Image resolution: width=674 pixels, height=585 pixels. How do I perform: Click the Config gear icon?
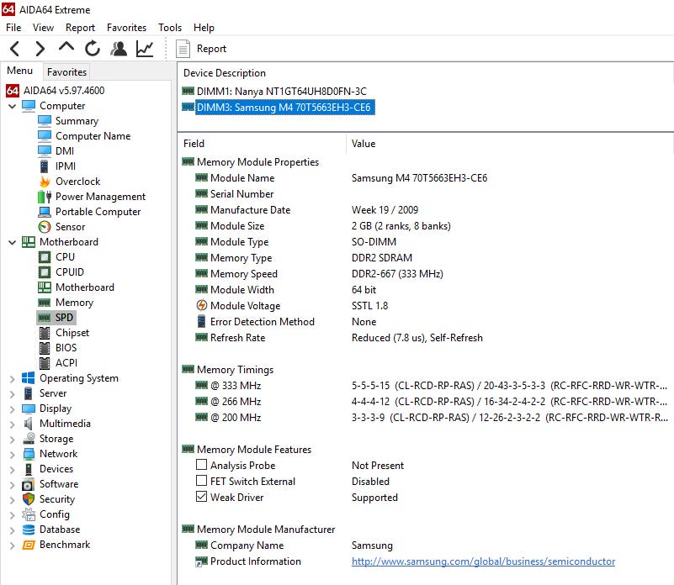pyautogui.click(x=29, y=514)
